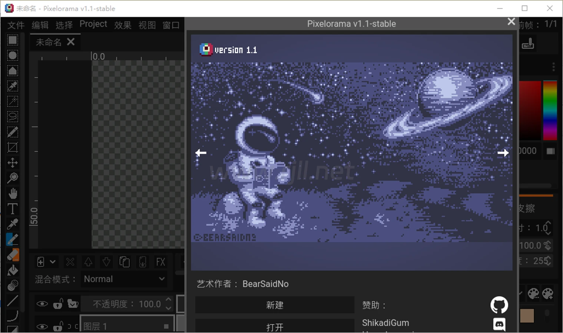Click the 新建 button in splash dialog
The width and height of the screenshot is (563, 333).
274,305
